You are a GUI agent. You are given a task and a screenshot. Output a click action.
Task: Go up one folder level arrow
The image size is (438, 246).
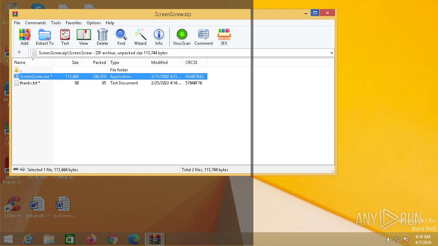(19, 53)
